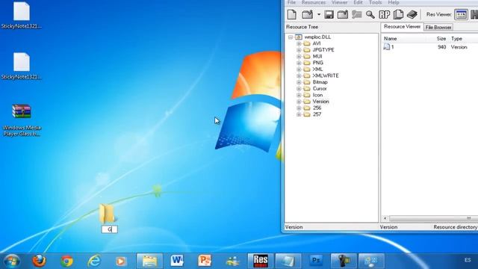Click the Size column header
The width and height of the screenshot is (478, 269).
(x=441, y=39)
